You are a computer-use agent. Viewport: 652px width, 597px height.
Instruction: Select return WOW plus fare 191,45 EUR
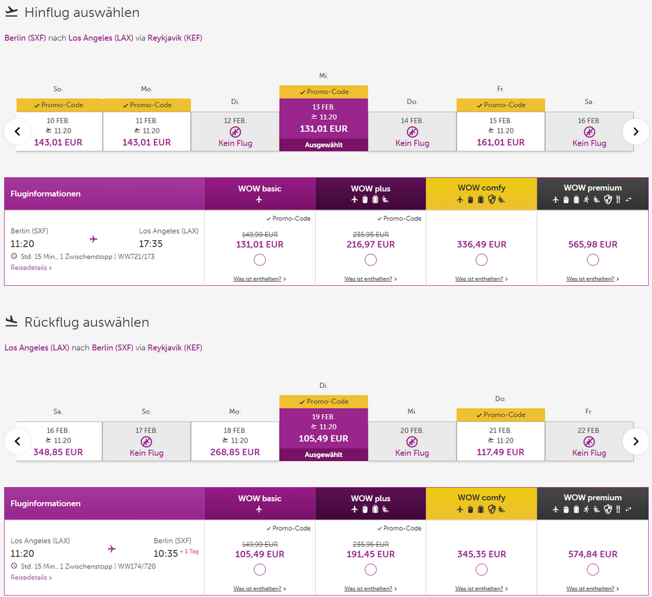[x=370, y=570]
